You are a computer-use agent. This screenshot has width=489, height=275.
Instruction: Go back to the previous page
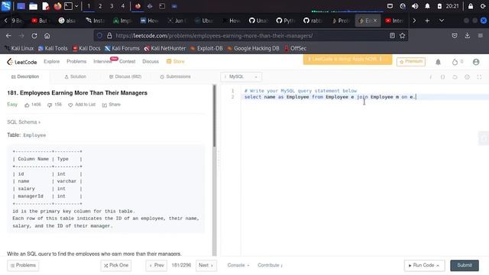8,36
